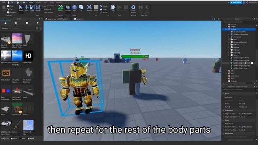Select White background option in Toolbox

click(14, 139)
